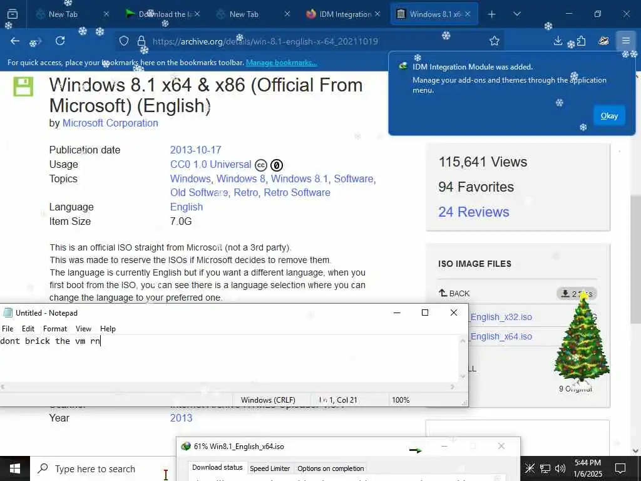Screen dimensions: 641x481
Task: Click the public domain zero icon
Action: (x=277, y=165)
